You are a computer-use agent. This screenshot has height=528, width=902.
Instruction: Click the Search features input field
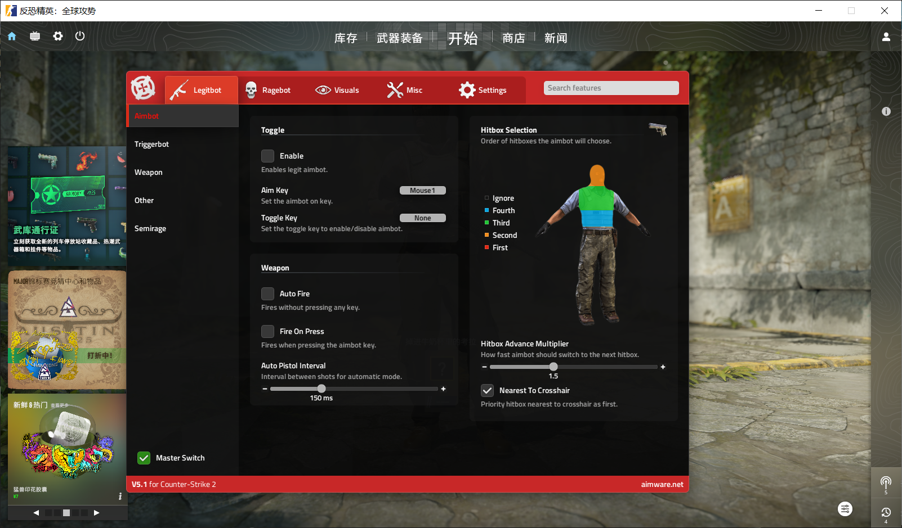pyautogui.click(x=611, y=88)
